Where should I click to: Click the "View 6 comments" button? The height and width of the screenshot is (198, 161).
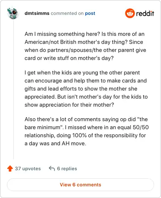pos(80,185)
